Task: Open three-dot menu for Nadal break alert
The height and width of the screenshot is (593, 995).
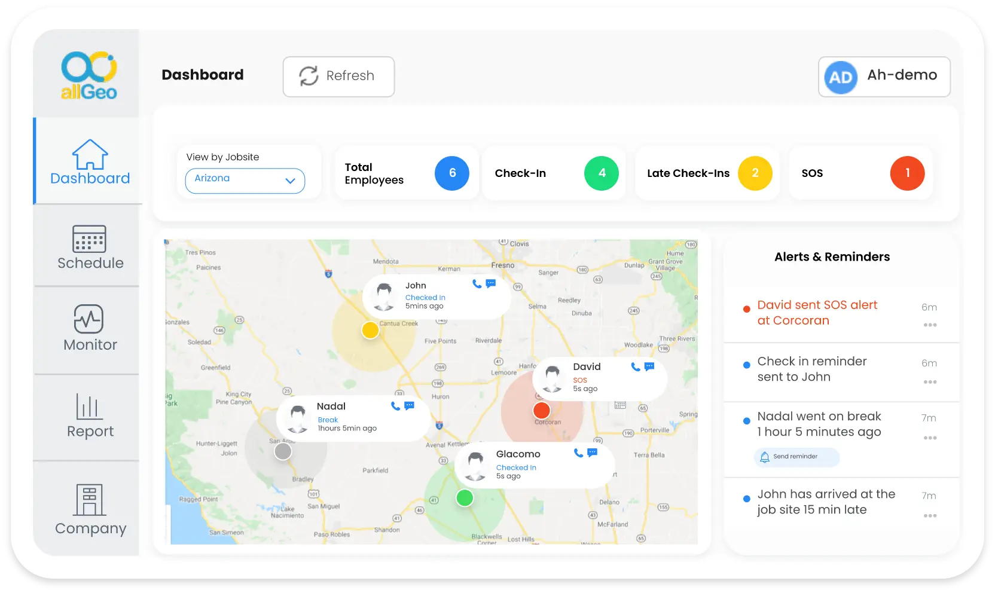Action: pyautogui.click(x=929, y=438)
